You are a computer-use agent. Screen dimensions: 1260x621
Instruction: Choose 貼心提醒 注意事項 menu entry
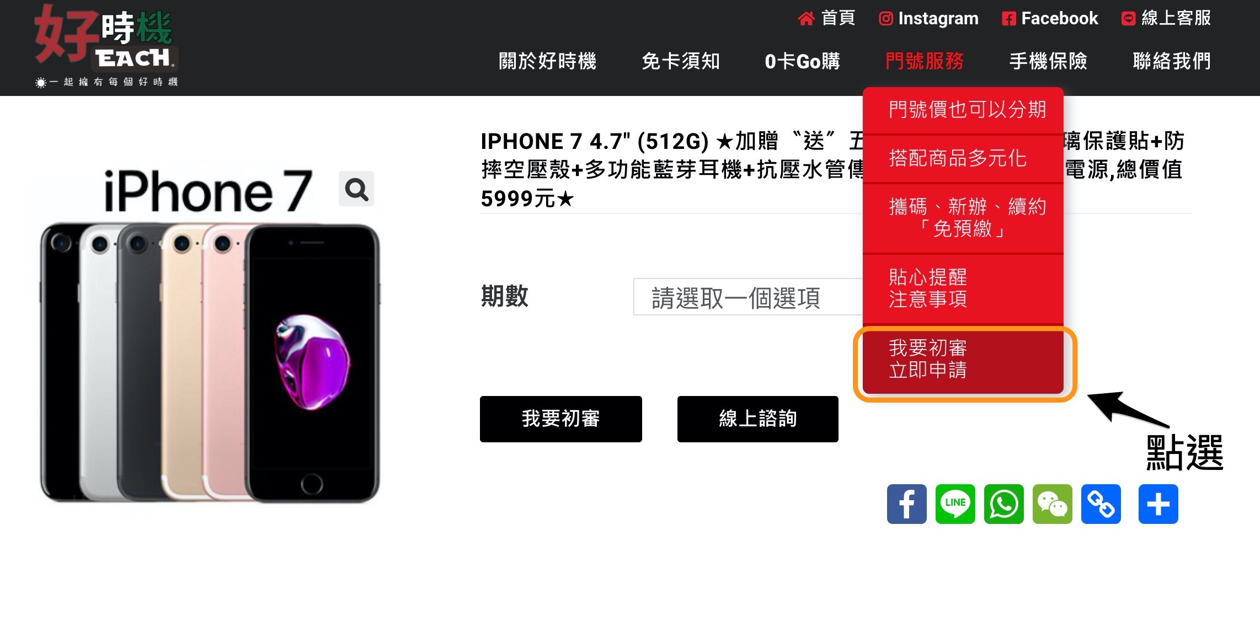coord(963,288)
